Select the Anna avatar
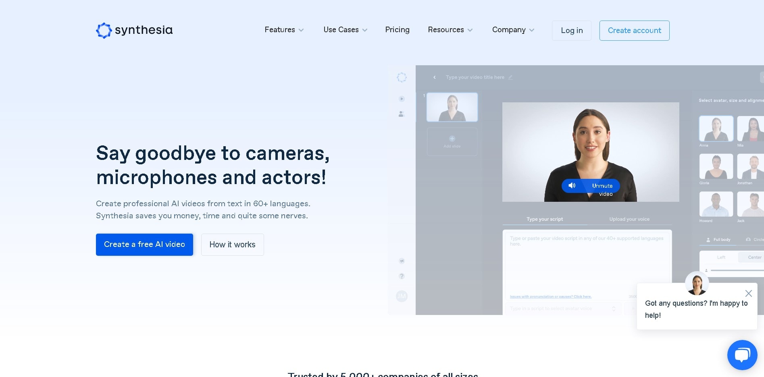 tap(716, 128)
